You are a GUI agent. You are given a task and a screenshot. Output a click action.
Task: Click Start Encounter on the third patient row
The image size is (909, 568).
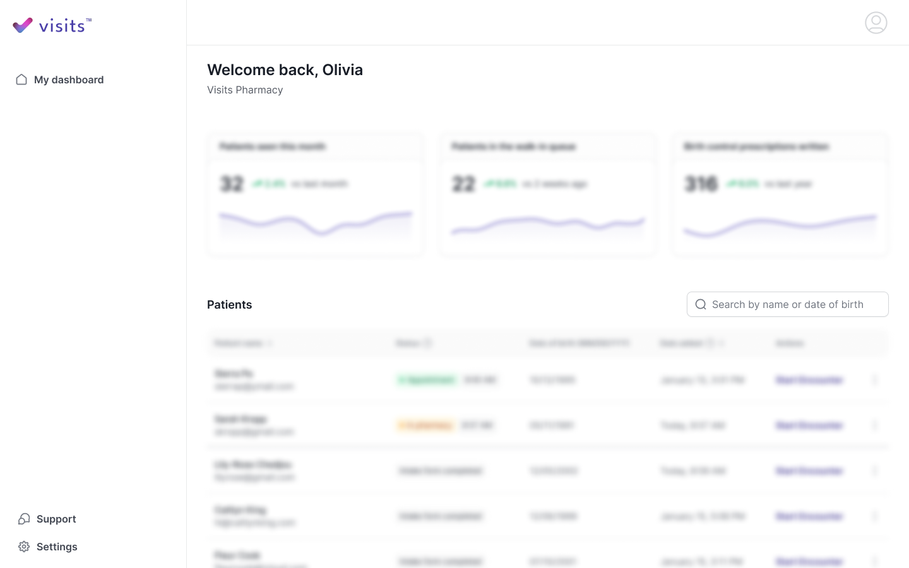[809, 470]
